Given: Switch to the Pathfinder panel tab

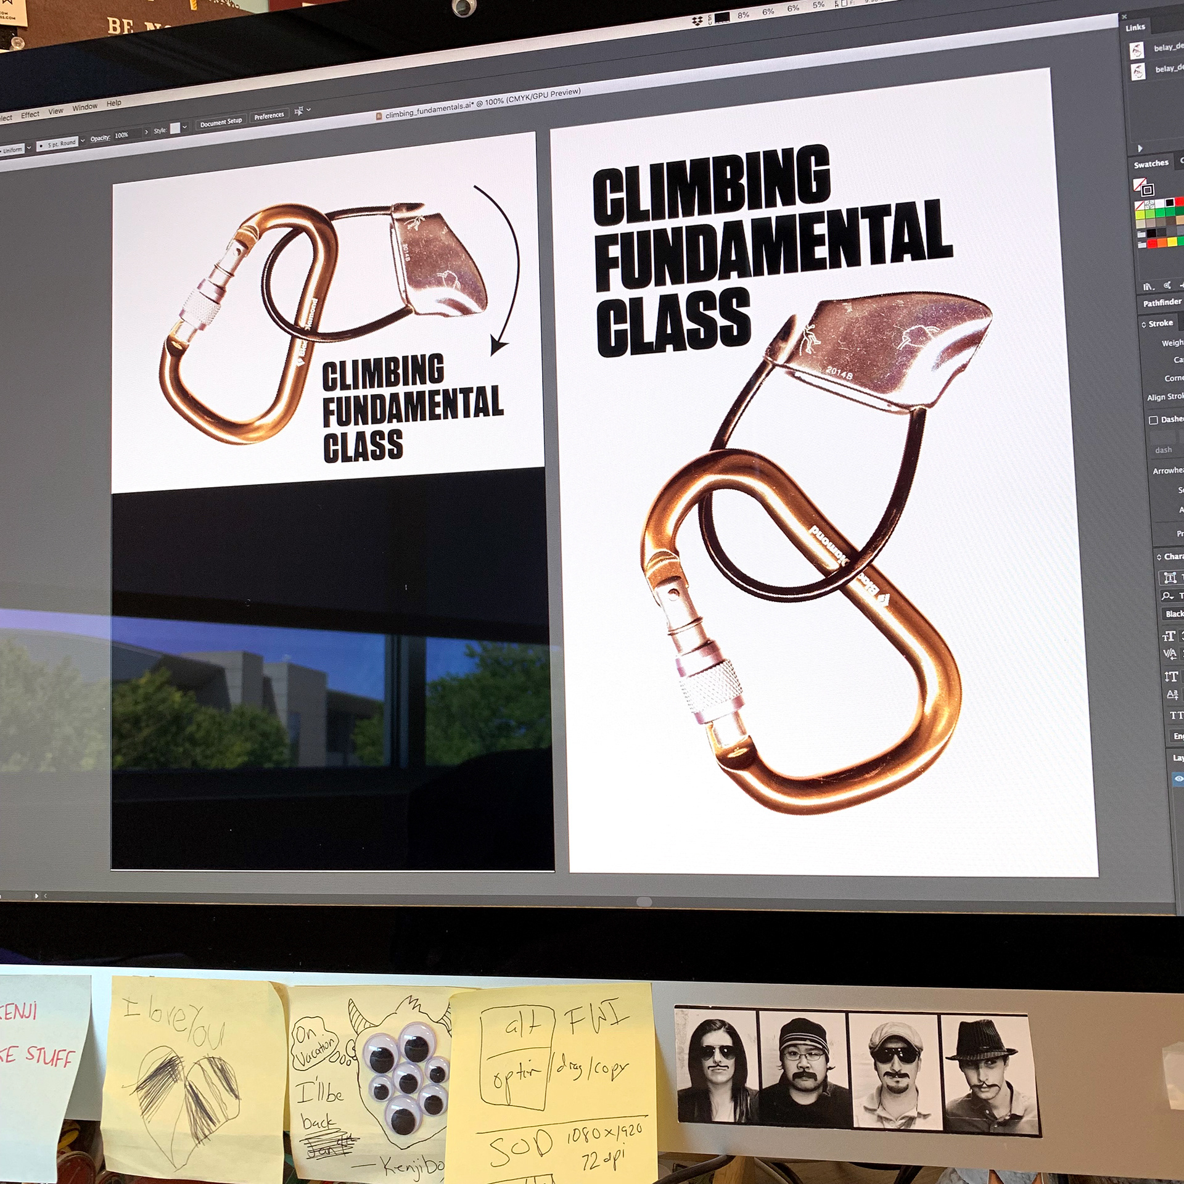Looking at the screenshot, I should pyautogui.click(x=1162, y=303).
